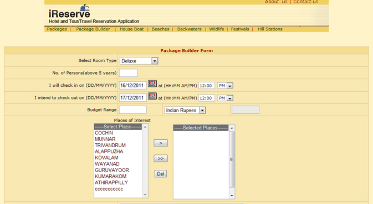Click the Selected Places list header
The width and height of the screenshot is (373, 204).
(201, 128)
